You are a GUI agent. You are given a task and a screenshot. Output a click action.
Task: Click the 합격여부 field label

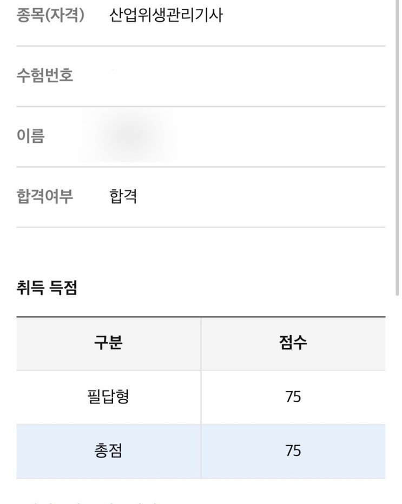[x=45, y=197]
